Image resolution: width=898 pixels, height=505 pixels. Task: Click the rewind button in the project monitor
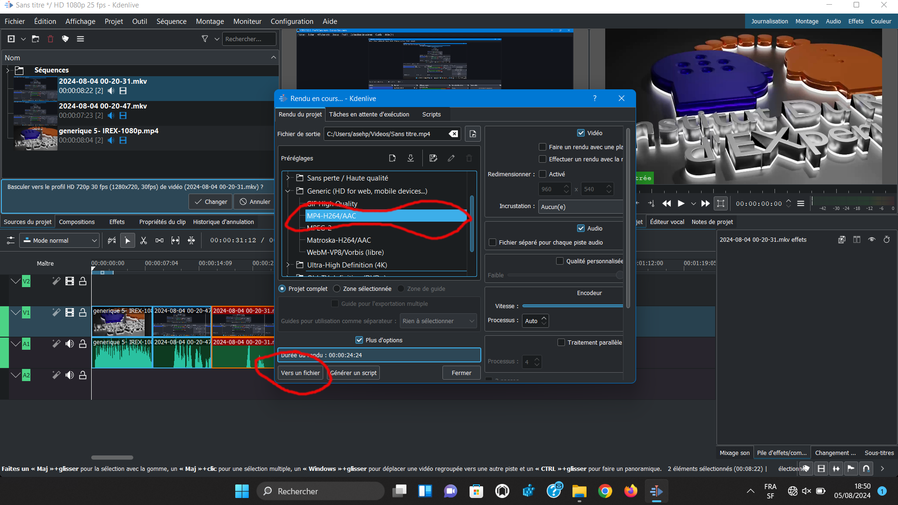pos(666,203)
